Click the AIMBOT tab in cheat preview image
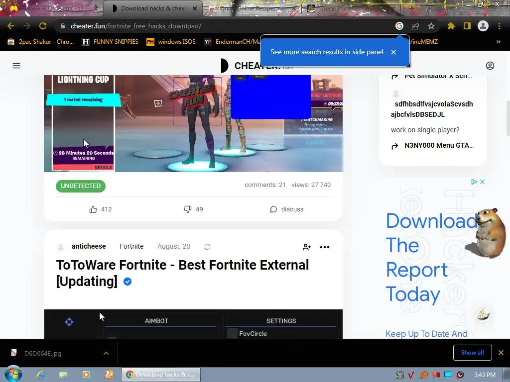Viewport: 510px width, 382px height. pos(156,321)
